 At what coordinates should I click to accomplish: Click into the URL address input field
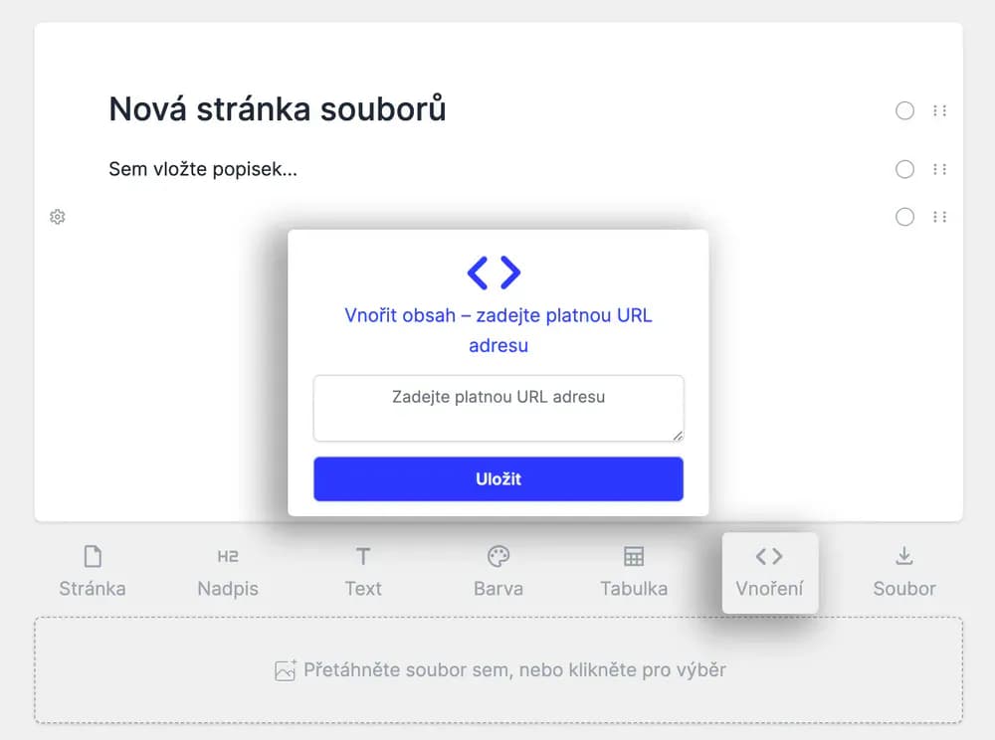point(498,408)
